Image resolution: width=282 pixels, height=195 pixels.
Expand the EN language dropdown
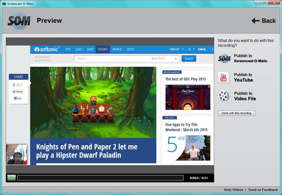(x=191, y=49)
